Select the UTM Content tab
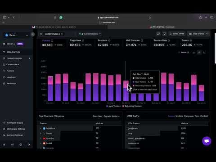The image size is (216, 162). [x=204, y=116]
